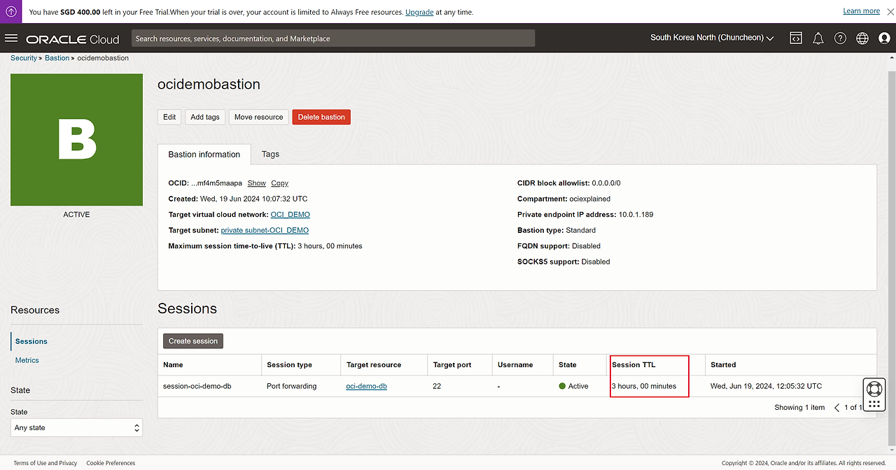Viewport: 896px width, 470px height.
Task: Show the full bastion OCID
Action: 256,183
